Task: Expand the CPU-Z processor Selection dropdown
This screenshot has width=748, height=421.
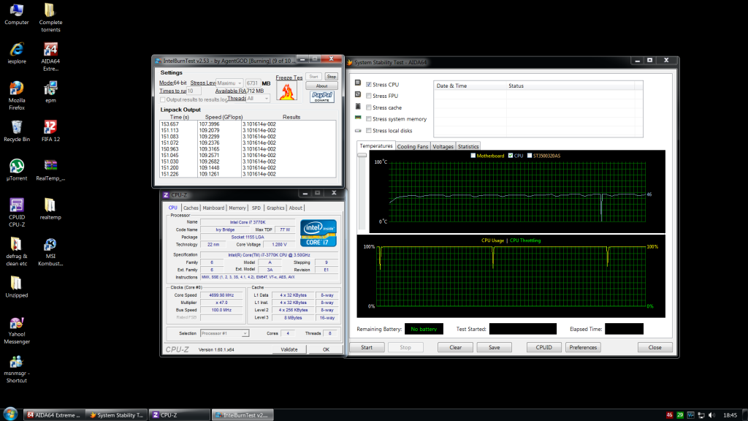Action: point(224,333)
